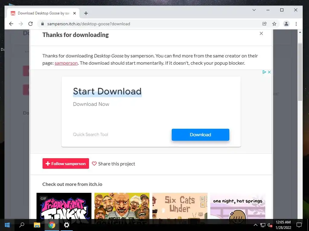The image size is (309, 231).
Task: Open a new browser tab
Action: (x=86, y=13)
